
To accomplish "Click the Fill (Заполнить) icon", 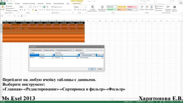I will tap(156, 8).
